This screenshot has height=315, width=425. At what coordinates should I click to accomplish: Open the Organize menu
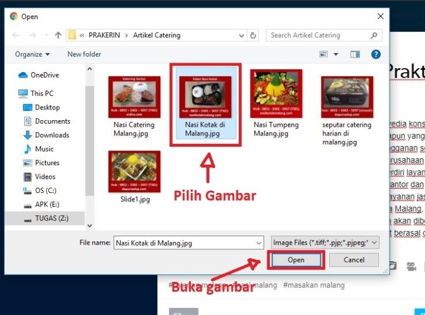[x=33, y=54]
